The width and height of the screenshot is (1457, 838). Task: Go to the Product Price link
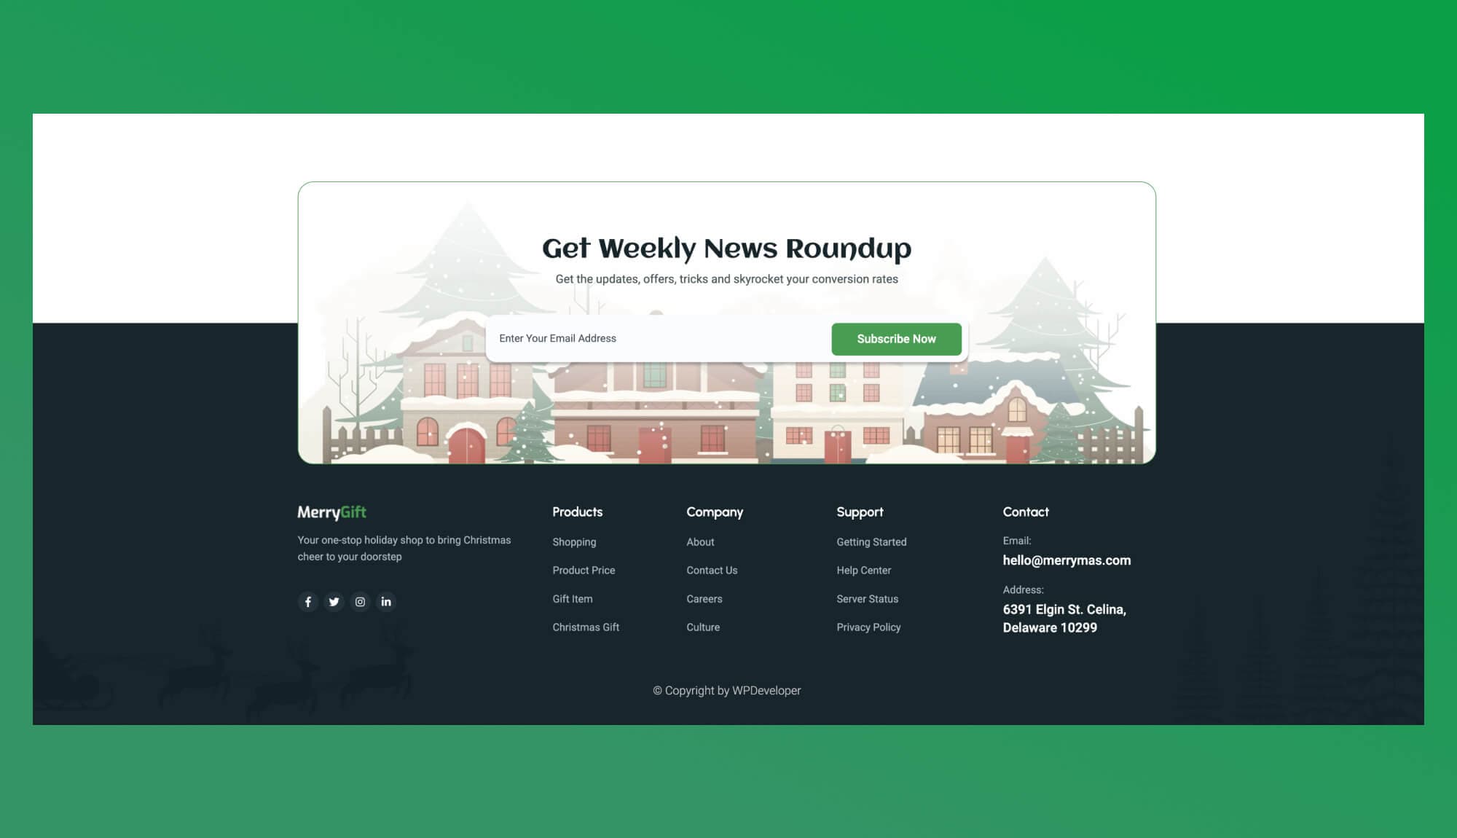coord(584,571)
